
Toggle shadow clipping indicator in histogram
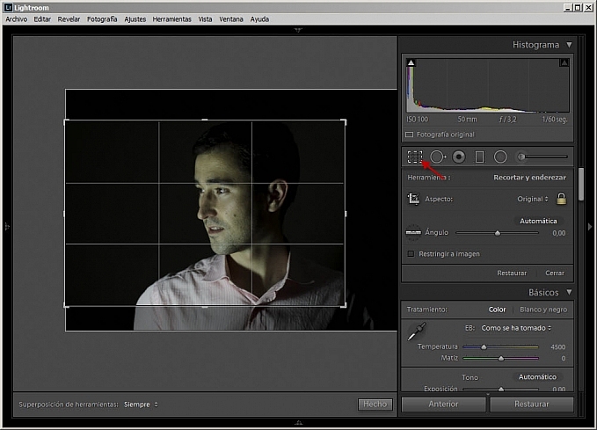(x=411, y=62)
